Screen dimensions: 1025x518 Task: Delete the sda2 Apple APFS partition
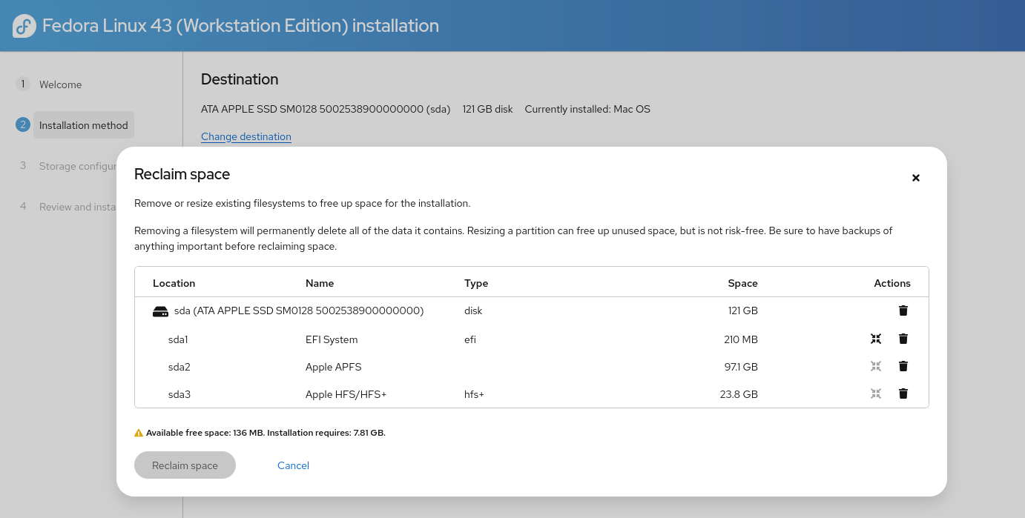pyautogui.click(x=903, y=366)
